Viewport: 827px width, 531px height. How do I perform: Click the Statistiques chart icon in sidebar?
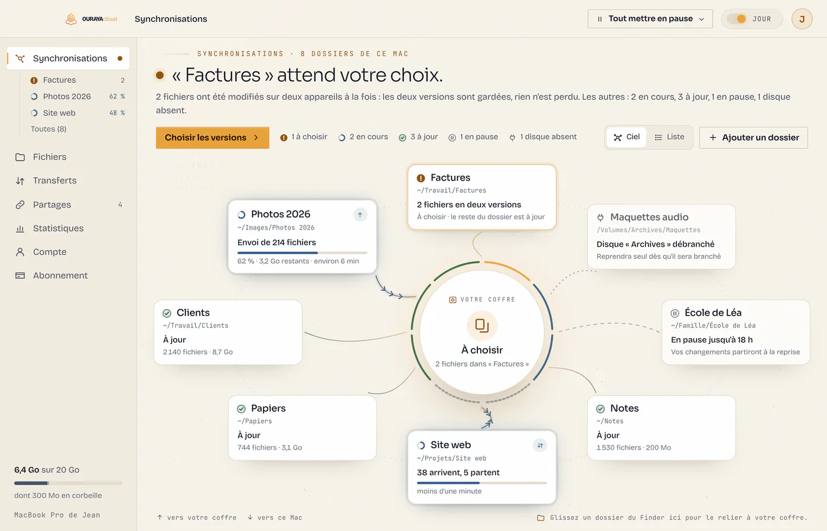(20, 228)
